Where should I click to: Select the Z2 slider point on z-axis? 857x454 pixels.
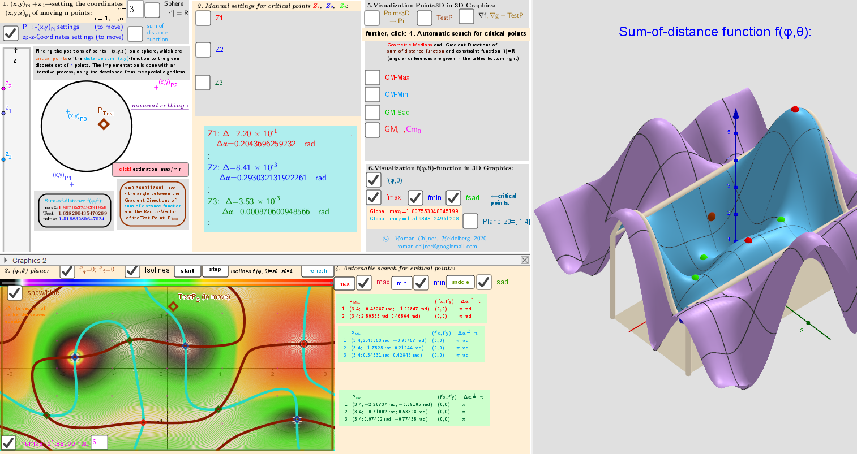pos(4,89)
